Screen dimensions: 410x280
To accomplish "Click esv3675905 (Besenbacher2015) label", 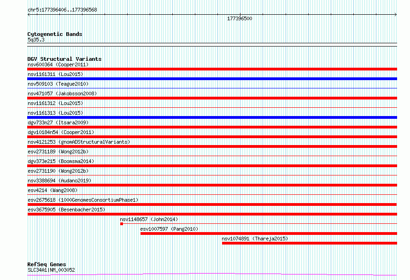I will point(66,210).
